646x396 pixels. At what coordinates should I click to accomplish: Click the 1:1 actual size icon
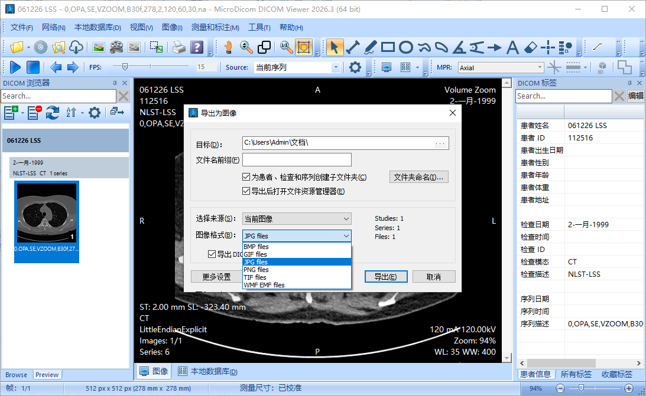[286, 47]
